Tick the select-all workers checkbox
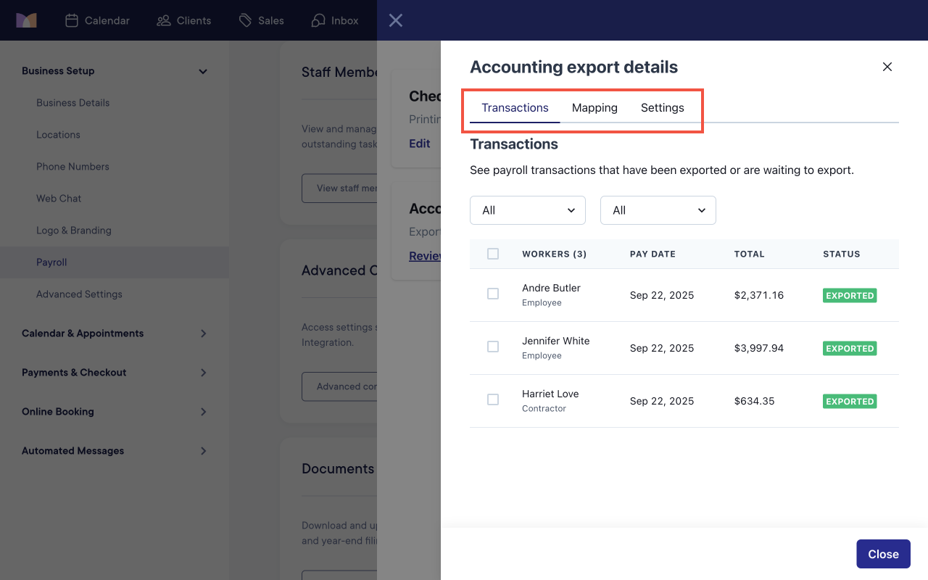The image size is (928, 580). (x=493, y=254)
